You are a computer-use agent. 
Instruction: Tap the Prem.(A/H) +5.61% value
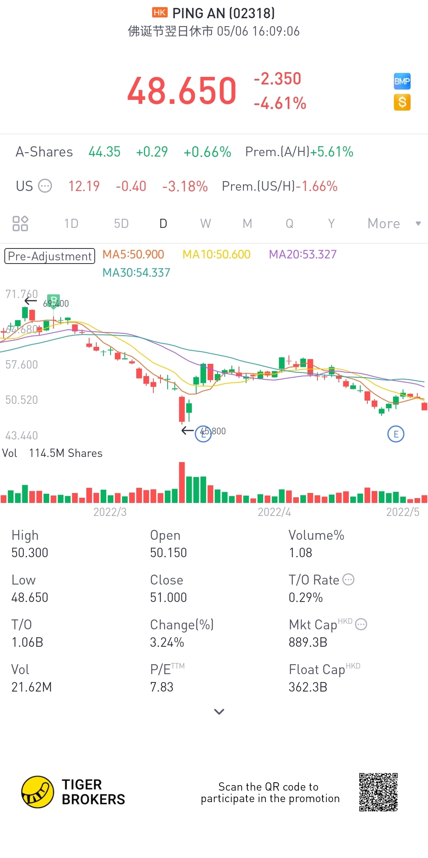click(332, 152)
